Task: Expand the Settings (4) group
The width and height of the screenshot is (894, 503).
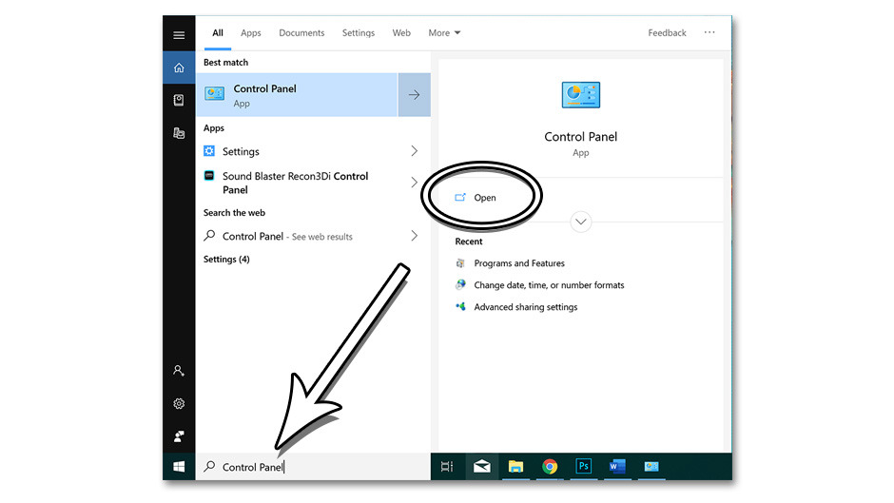Action: click(x=226, y=259)
